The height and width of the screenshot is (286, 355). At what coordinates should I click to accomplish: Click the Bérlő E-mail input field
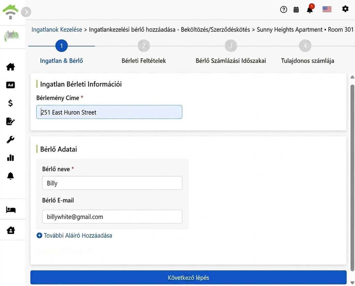click(112, 217)
